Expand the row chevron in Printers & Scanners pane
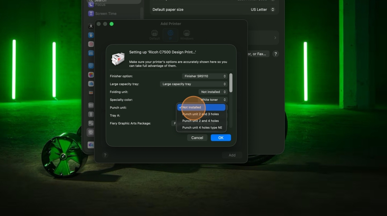This screenshot has height=216, width=387. point(275,38)
